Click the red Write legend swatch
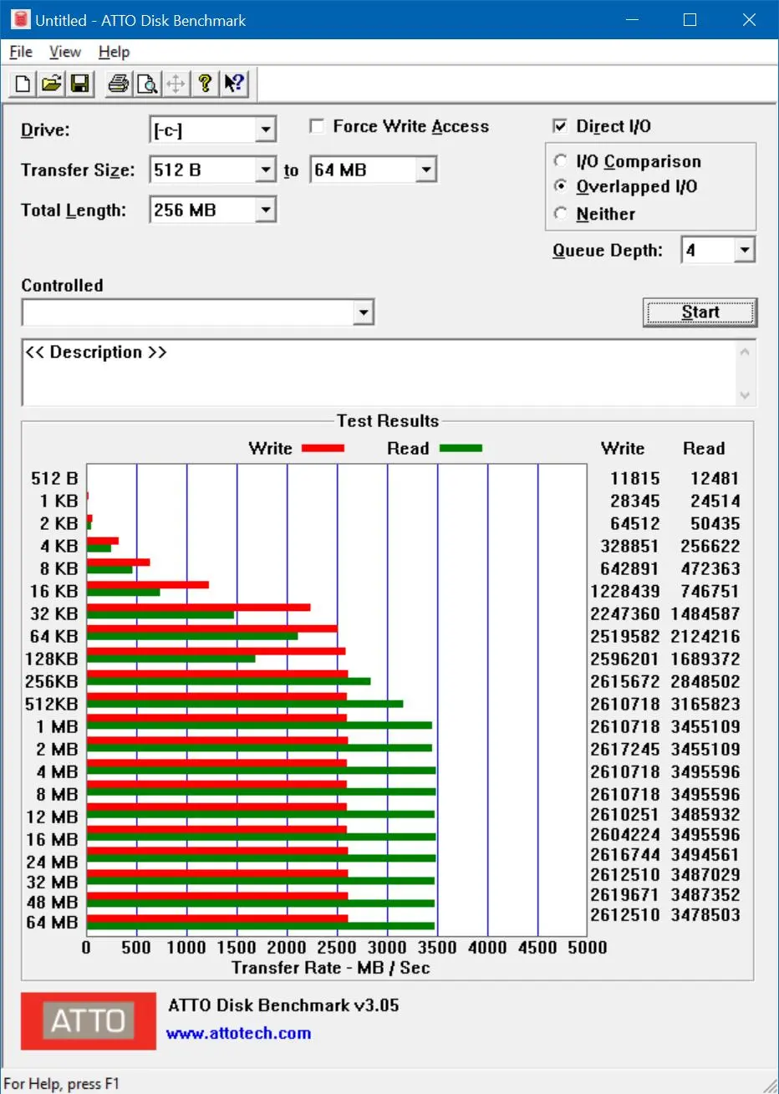Viewport: 779px width, 1094px height. tap(323, 449)
